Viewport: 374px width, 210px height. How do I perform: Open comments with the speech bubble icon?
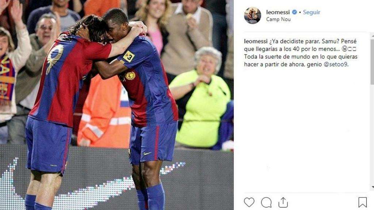[266, 202]
